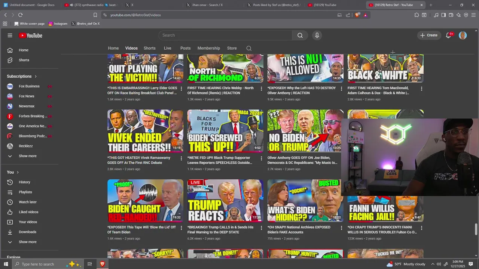This screenshot has width=479, height=269.
Task: Switch to the channel Posts tab
Action: (185, 48)
